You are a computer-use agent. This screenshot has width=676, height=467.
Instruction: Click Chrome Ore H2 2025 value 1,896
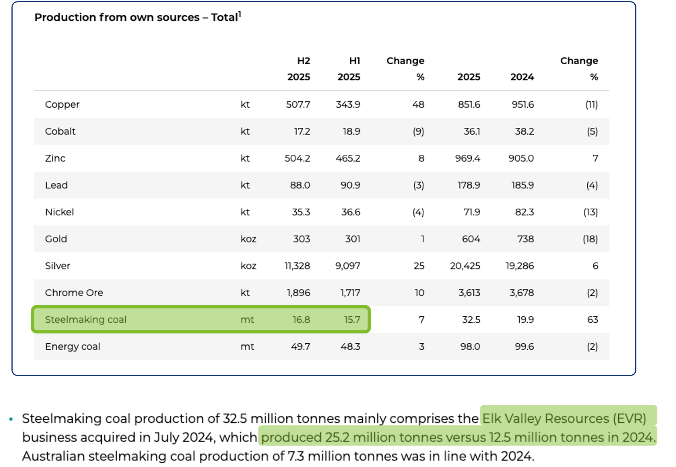pyautogui.click(x=298, y=293)
